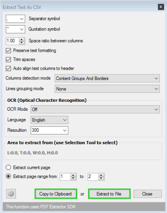Decrease the ending page number
167x213 pixels.
pos(101,178)
